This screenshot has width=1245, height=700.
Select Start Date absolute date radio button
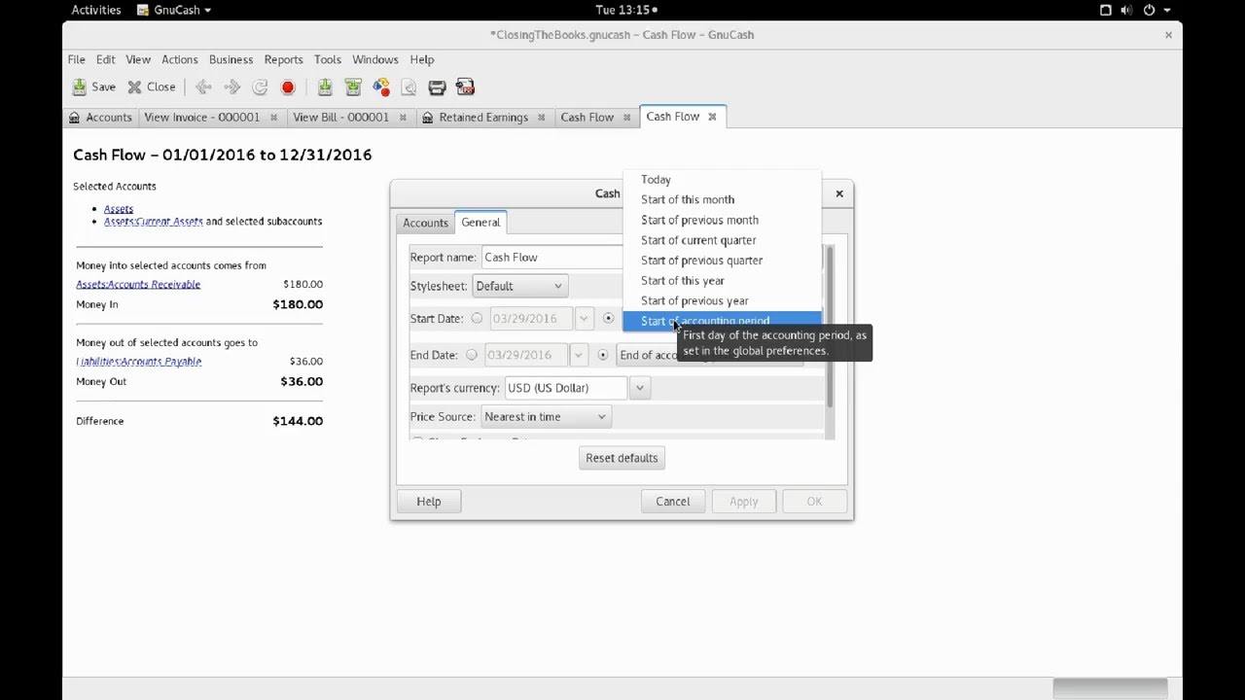coord(477,318)
